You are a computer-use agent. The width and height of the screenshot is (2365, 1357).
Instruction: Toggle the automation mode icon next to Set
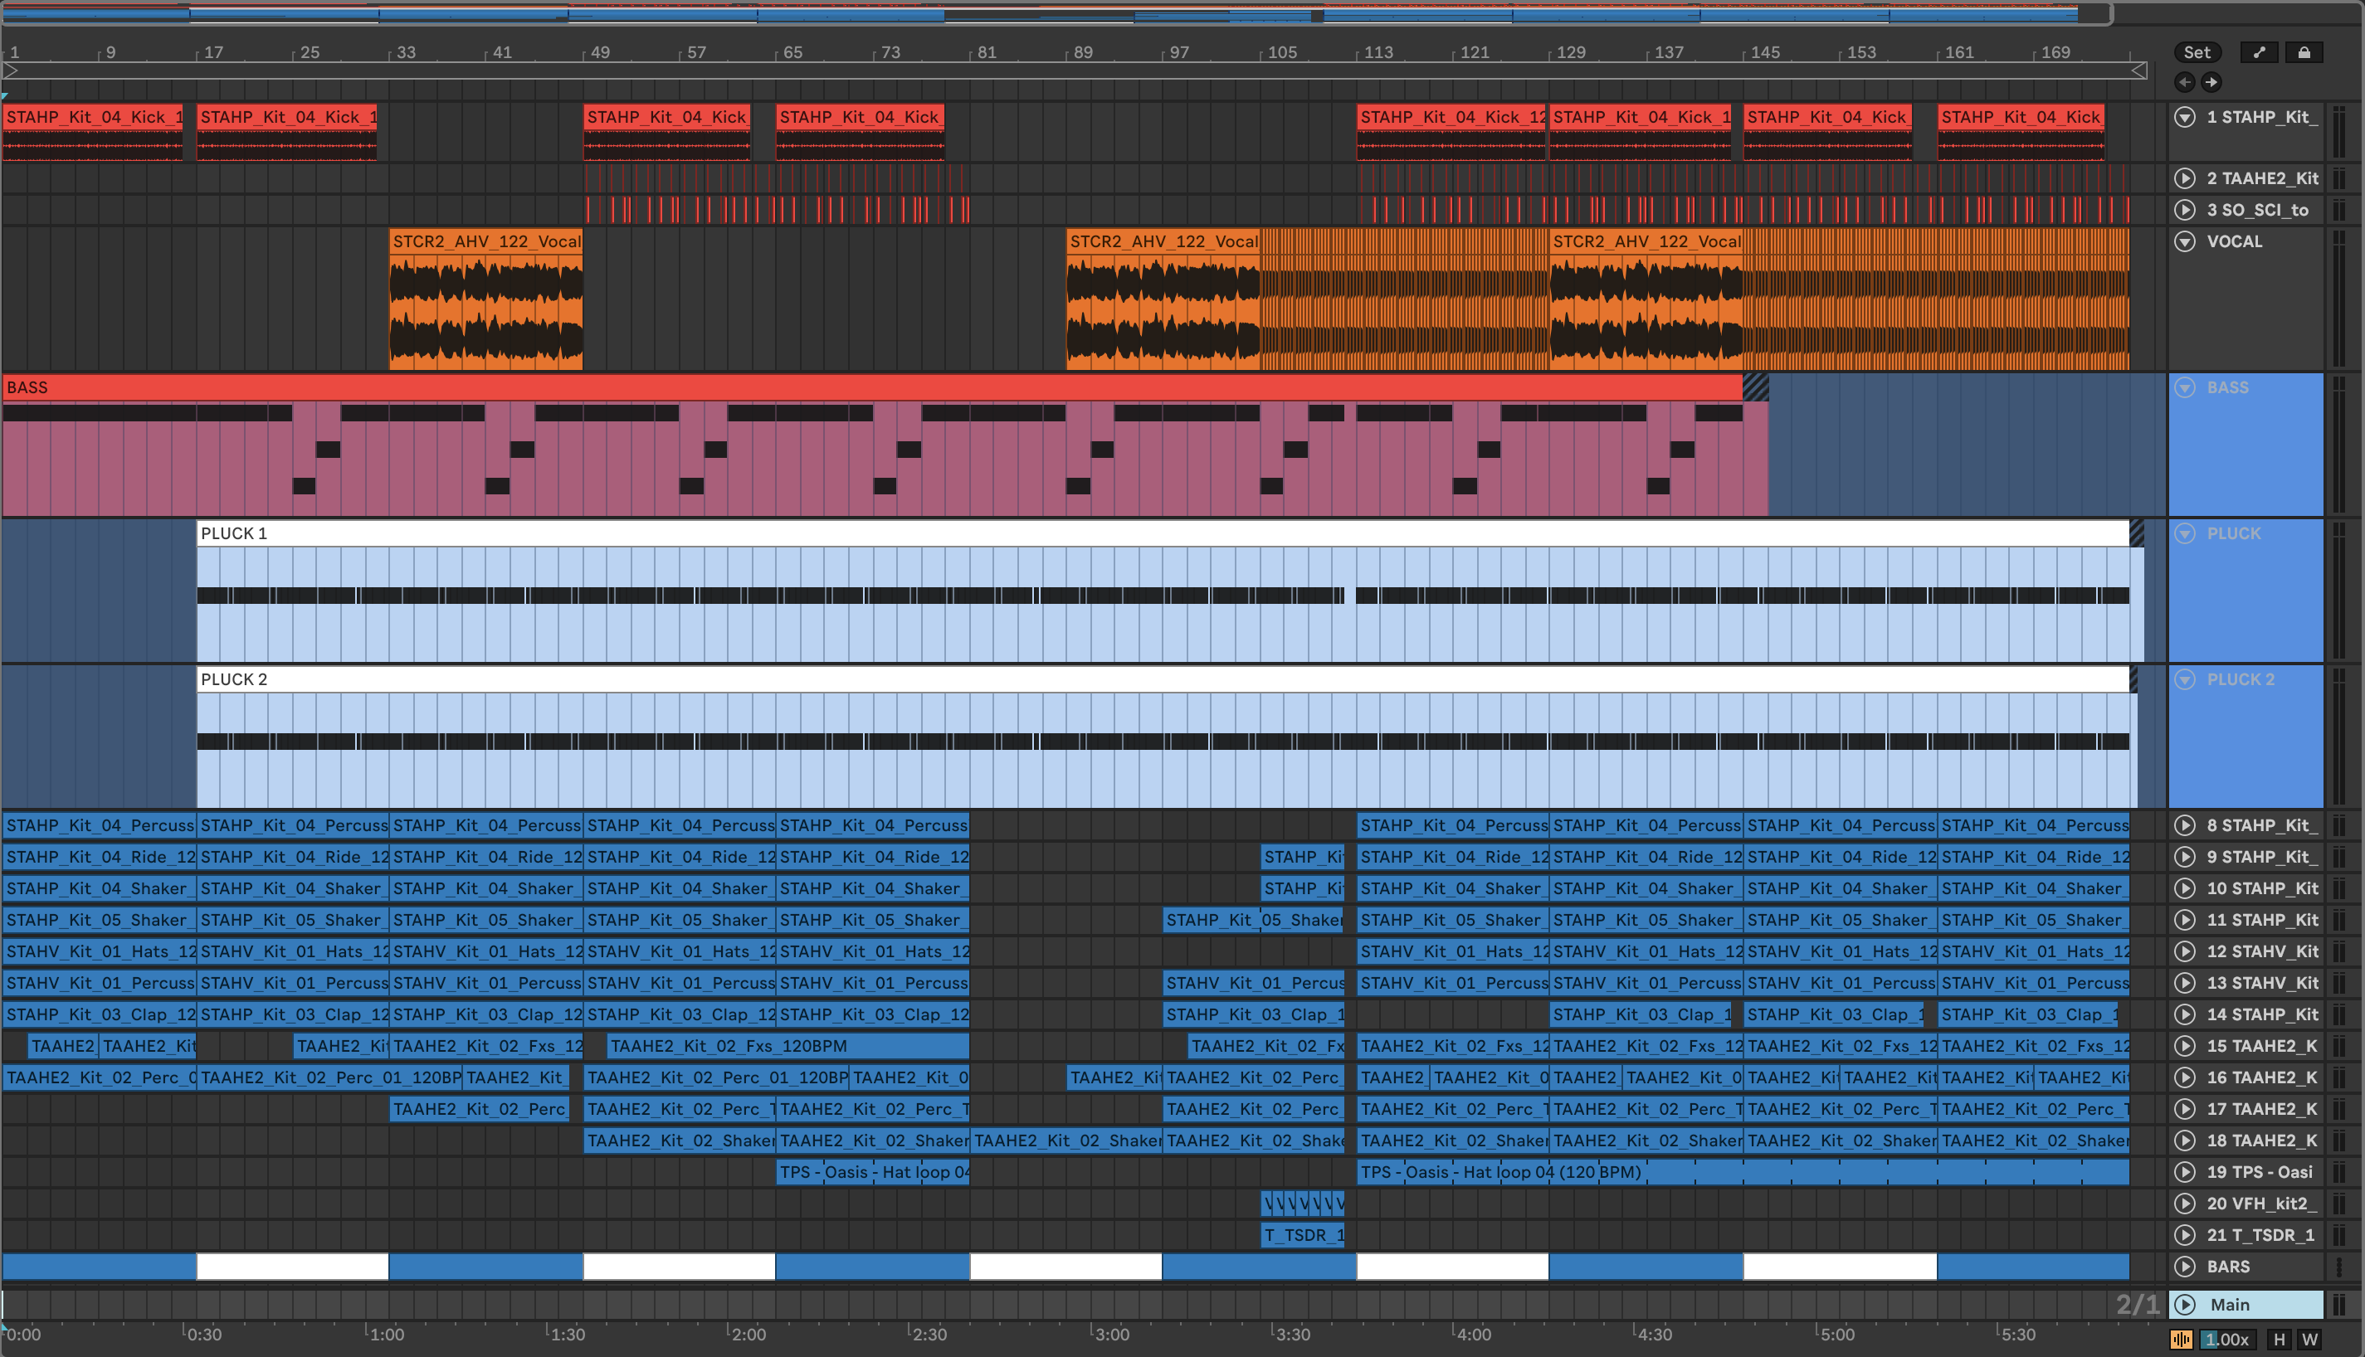2259,52
